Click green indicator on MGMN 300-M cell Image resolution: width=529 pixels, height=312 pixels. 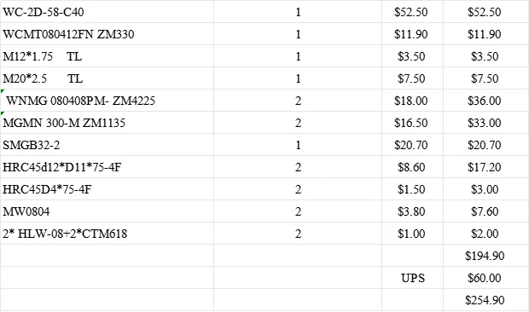(3, 113)
